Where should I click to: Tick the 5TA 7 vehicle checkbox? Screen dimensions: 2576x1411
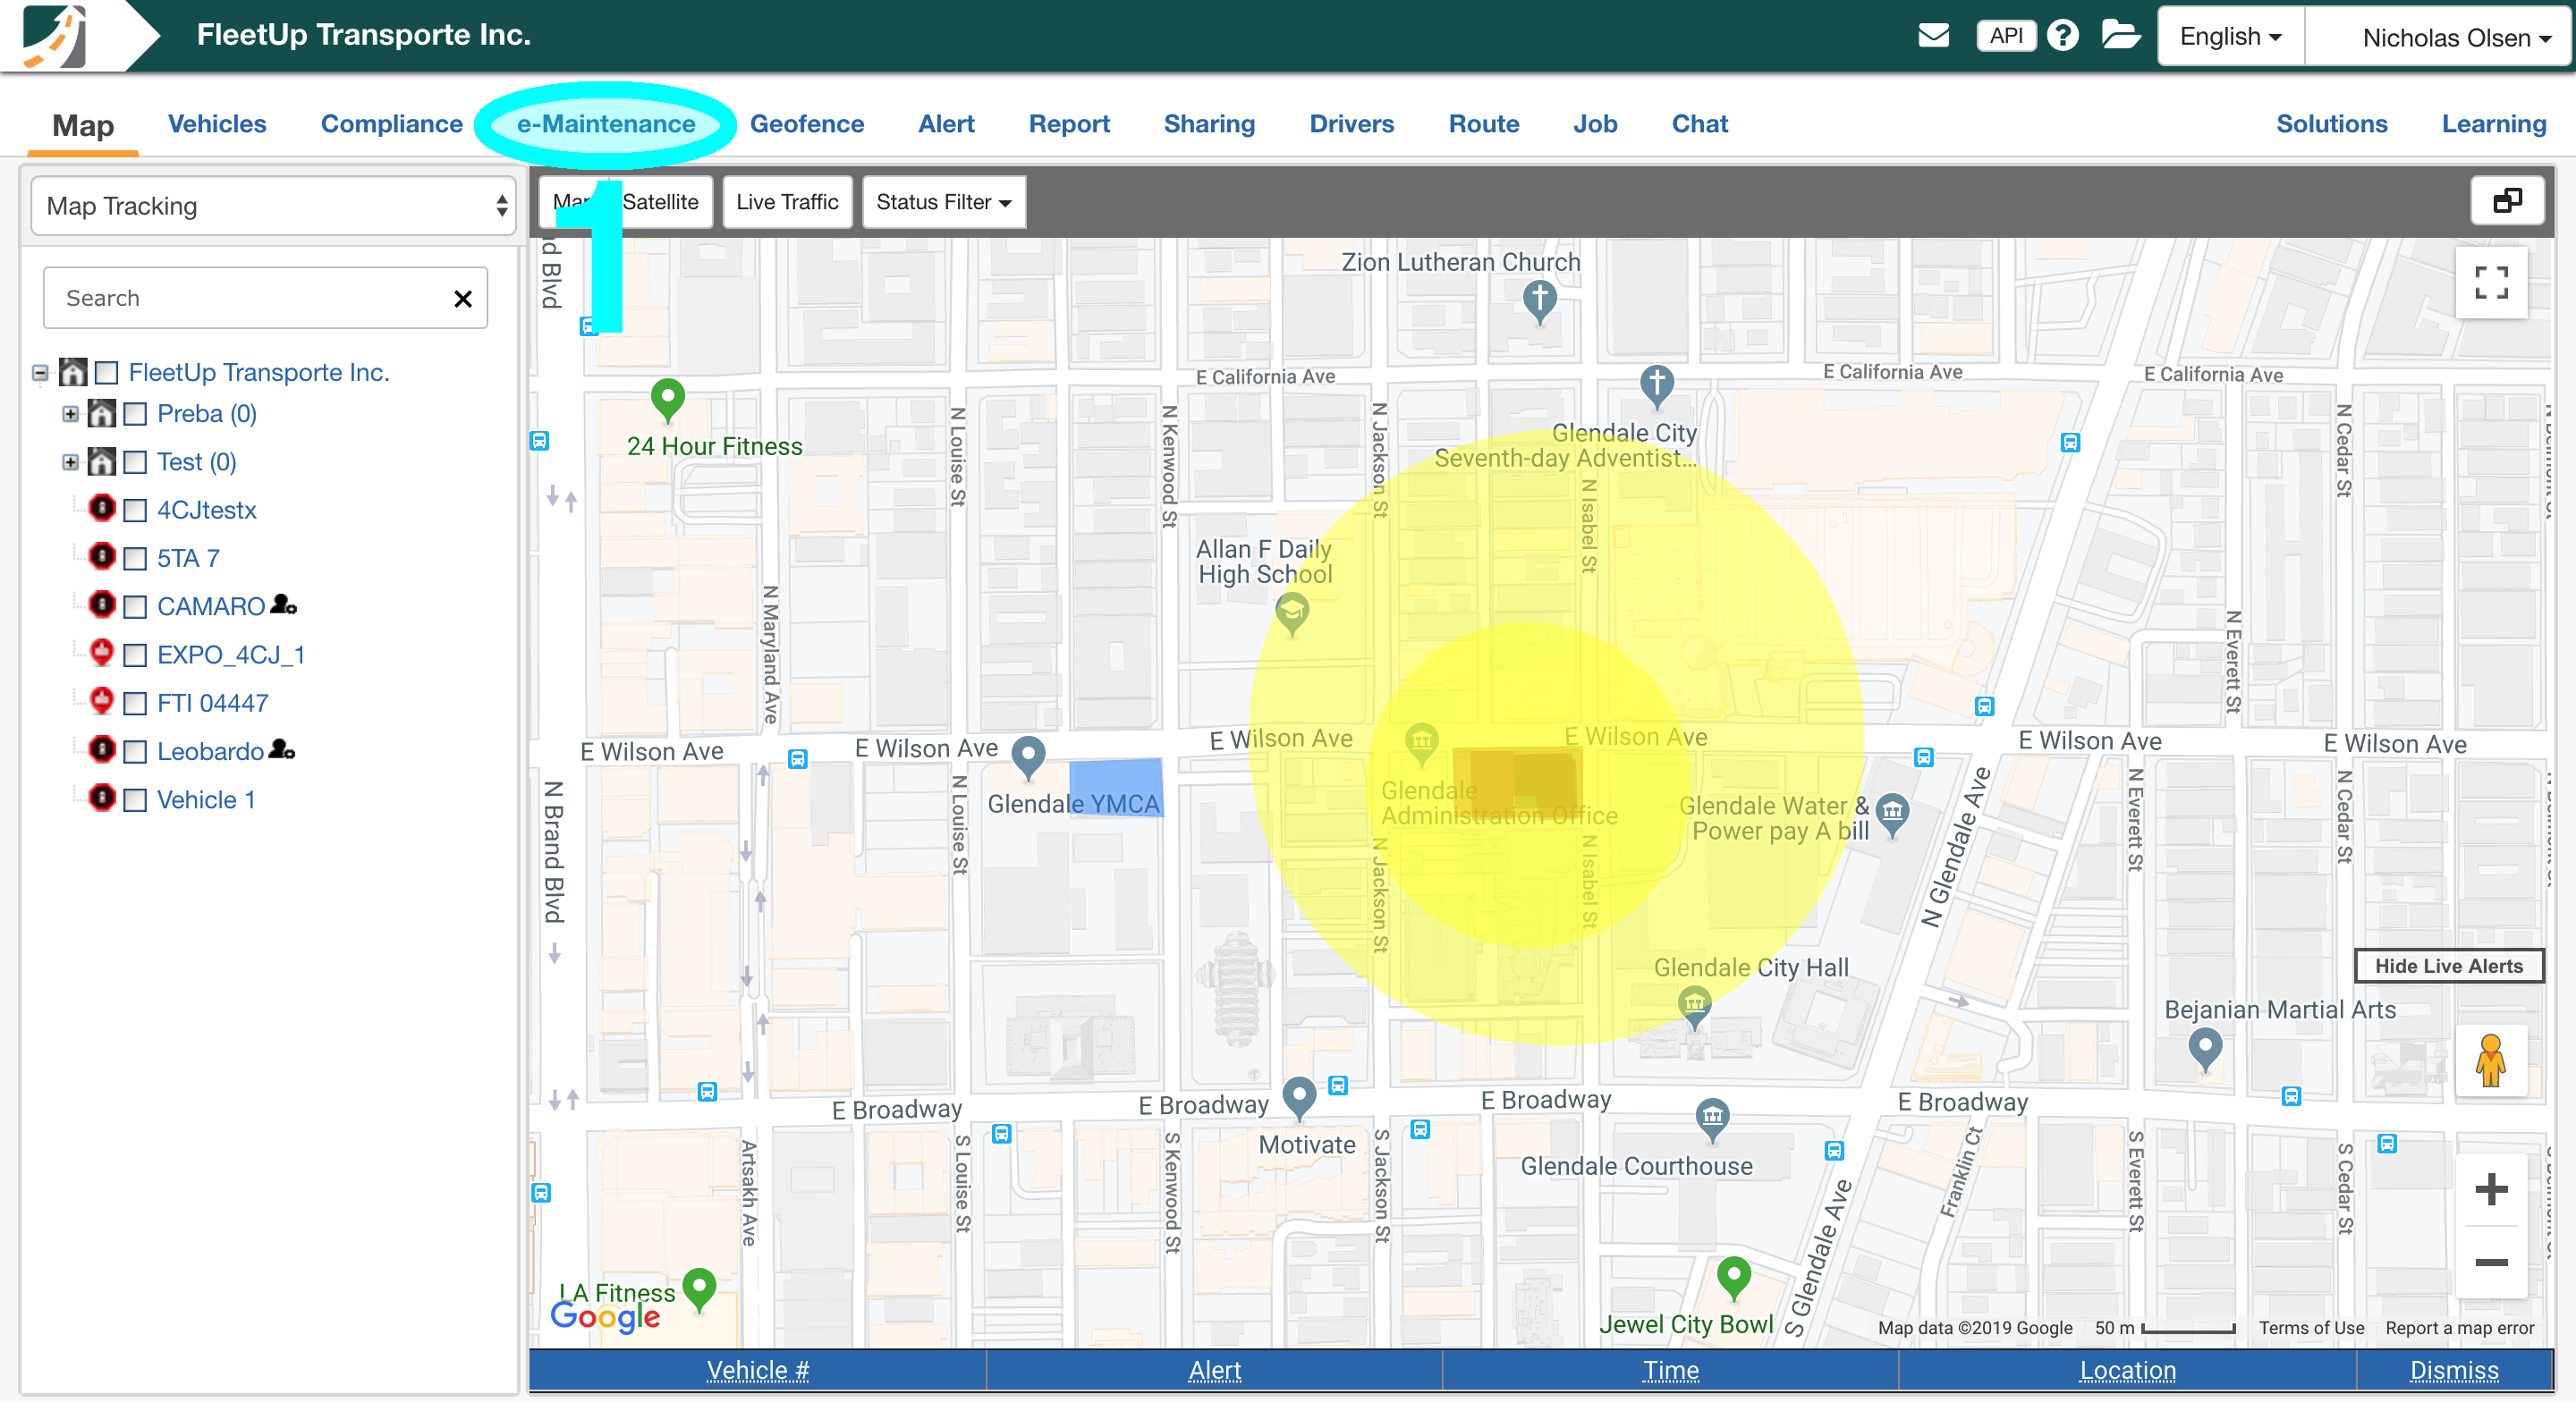pos(135,559)
